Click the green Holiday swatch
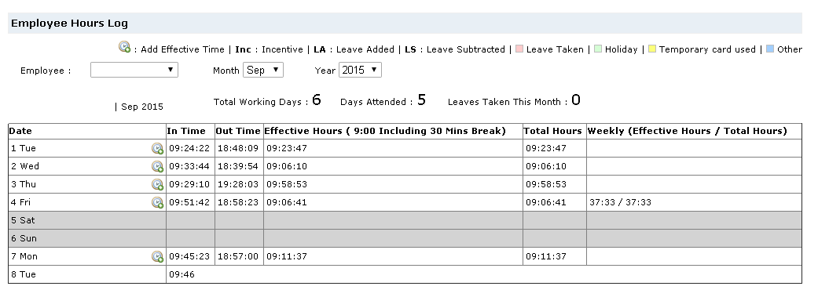Viewport: 818px width, 308px height. tap(598, 49)
